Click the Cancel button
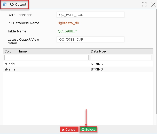157x134 pixels. [x=69, y=129]
